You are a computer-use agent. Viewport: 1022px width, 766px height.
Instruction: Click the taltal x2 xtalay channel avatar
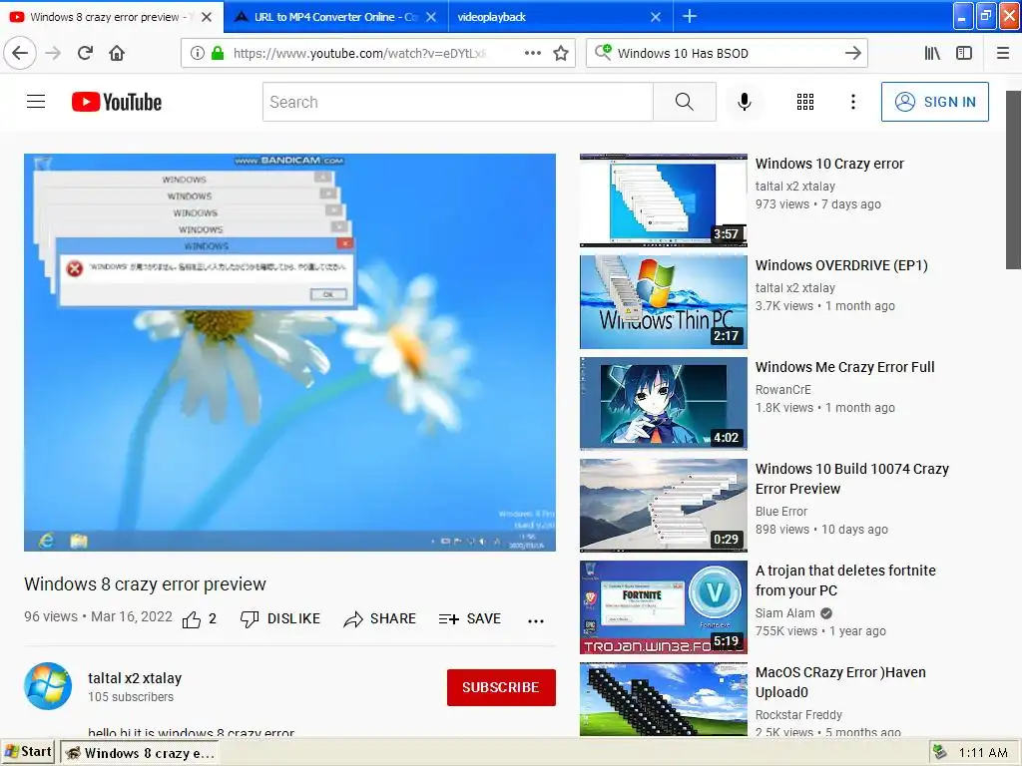coord(48,686)
